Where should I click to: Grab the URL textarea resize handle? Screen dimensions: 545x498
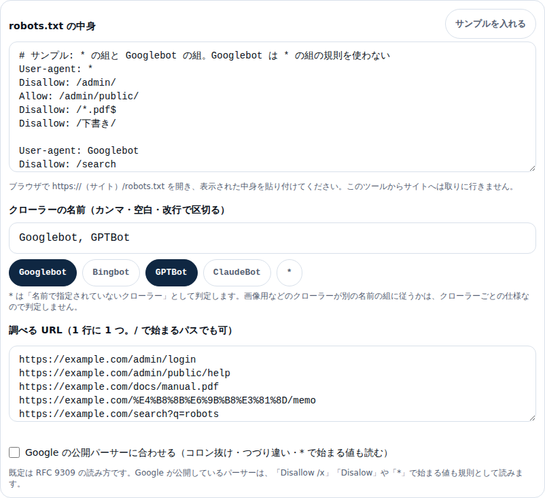pos(532,418)
